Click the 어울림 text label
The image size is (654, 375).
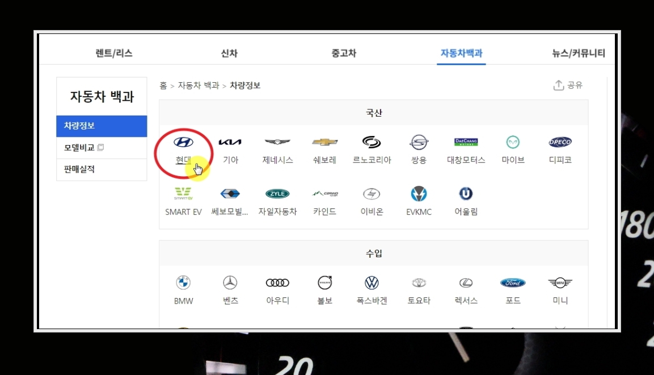point(466,212)
